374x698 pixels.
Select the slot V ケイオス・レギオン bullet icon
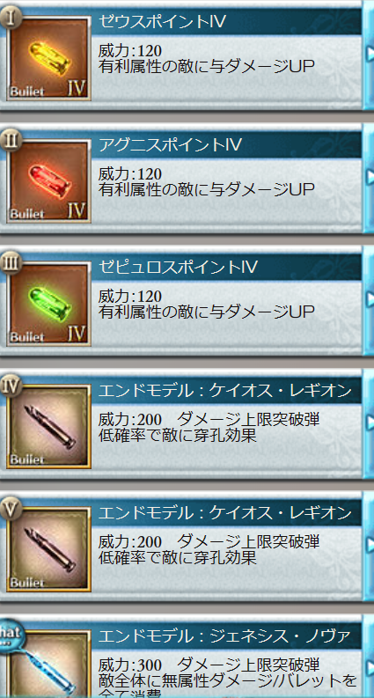coord(48,550)
